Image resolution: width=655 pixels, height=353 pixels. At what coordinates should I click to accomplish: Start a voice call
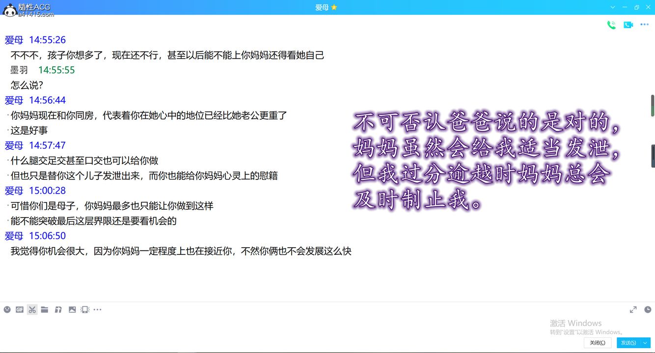(611, 25)
